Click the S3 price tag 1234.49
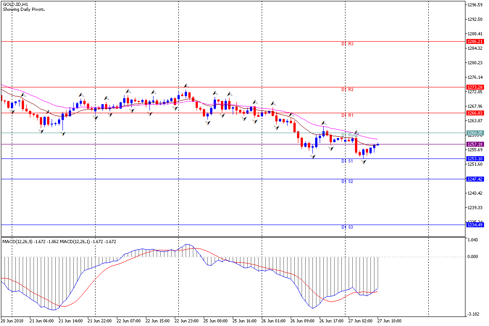The height and width of the screenshot is (326, 489). 475,225
